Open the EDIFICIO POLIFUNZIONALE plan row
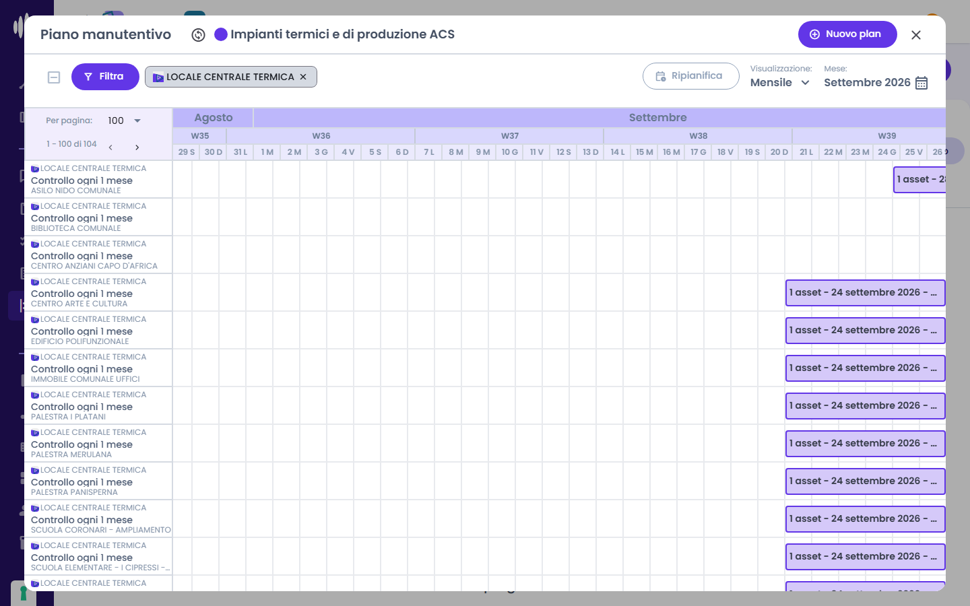The image size is (970, 606). [x=98, y=330]
